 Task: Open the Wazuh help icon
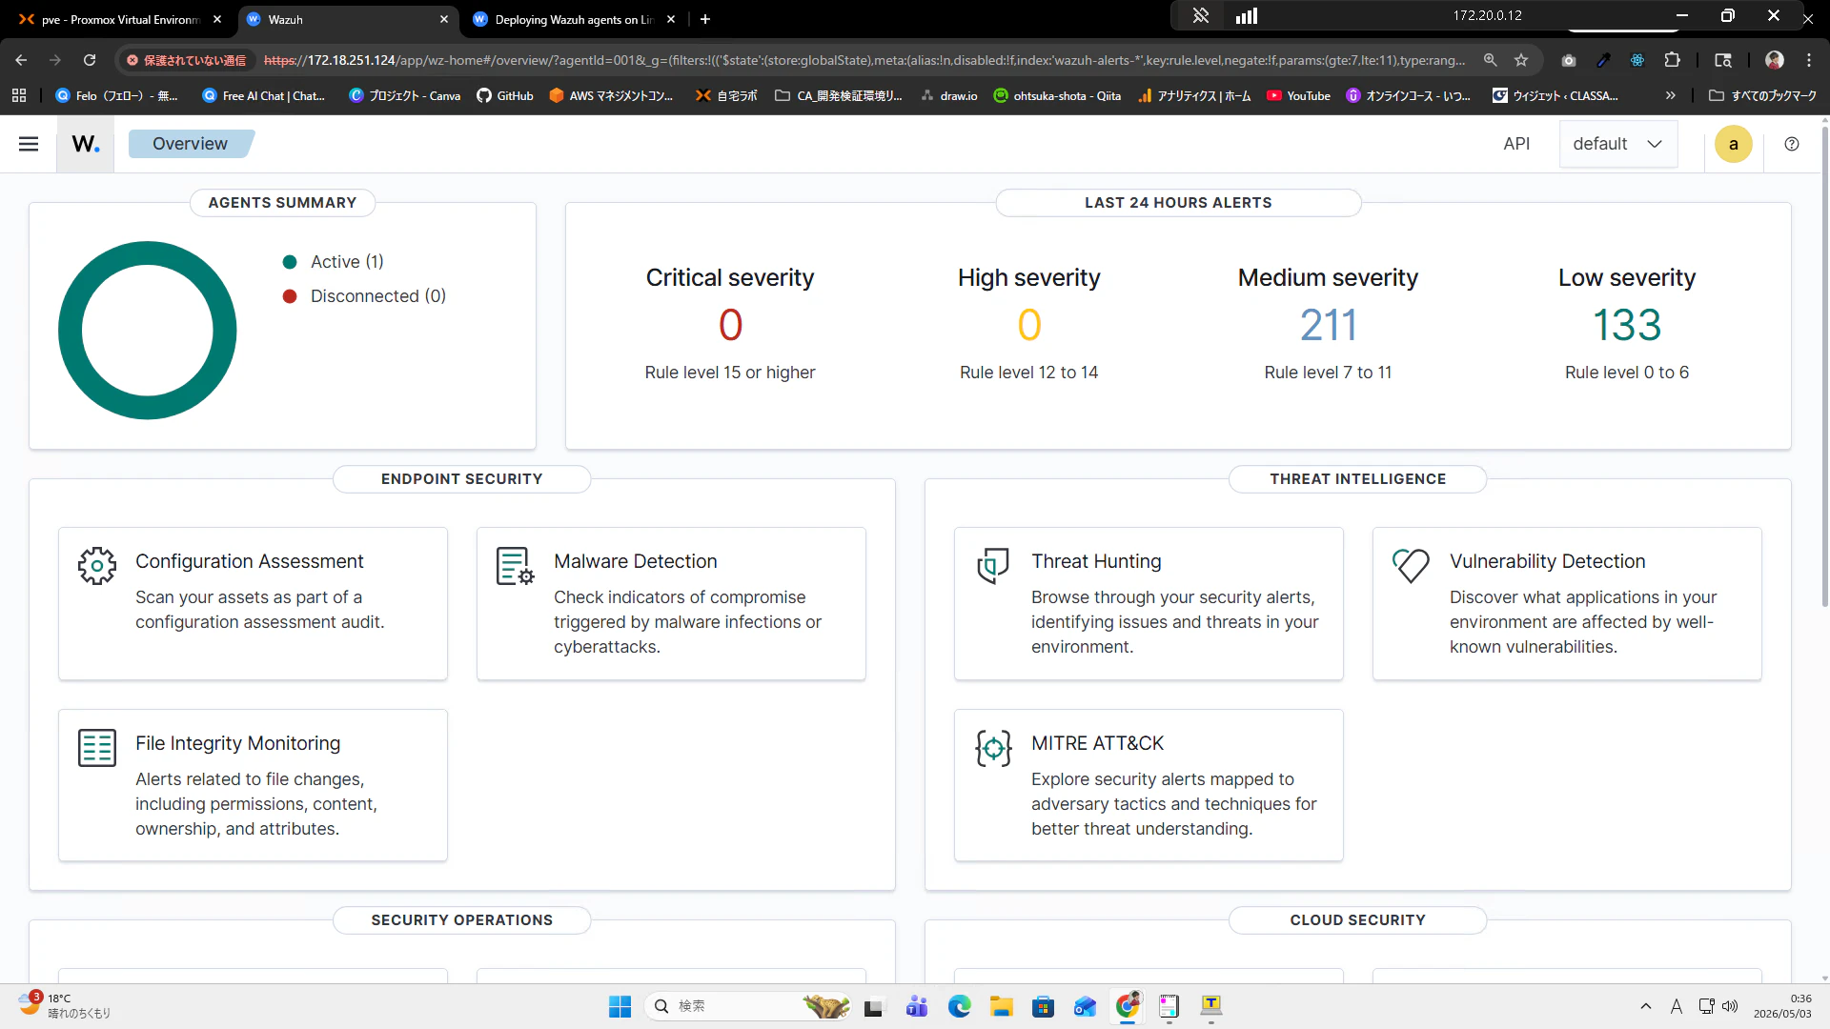1792,144
